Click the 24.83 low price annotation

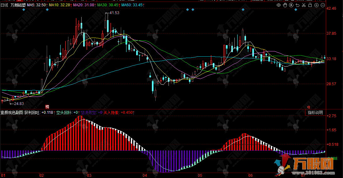(19, 104)
